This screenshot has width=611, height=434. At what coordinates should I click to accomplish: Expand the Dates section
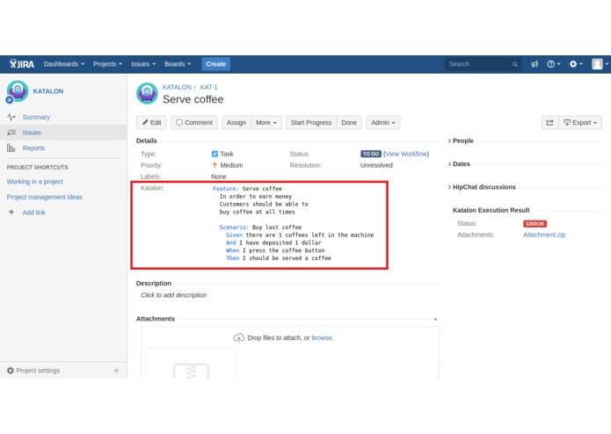click(x=459, y=164)
